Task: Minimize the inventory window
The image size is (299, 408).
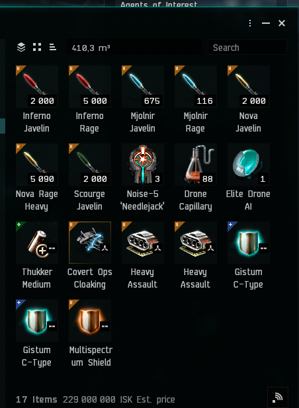Action: 266,23
